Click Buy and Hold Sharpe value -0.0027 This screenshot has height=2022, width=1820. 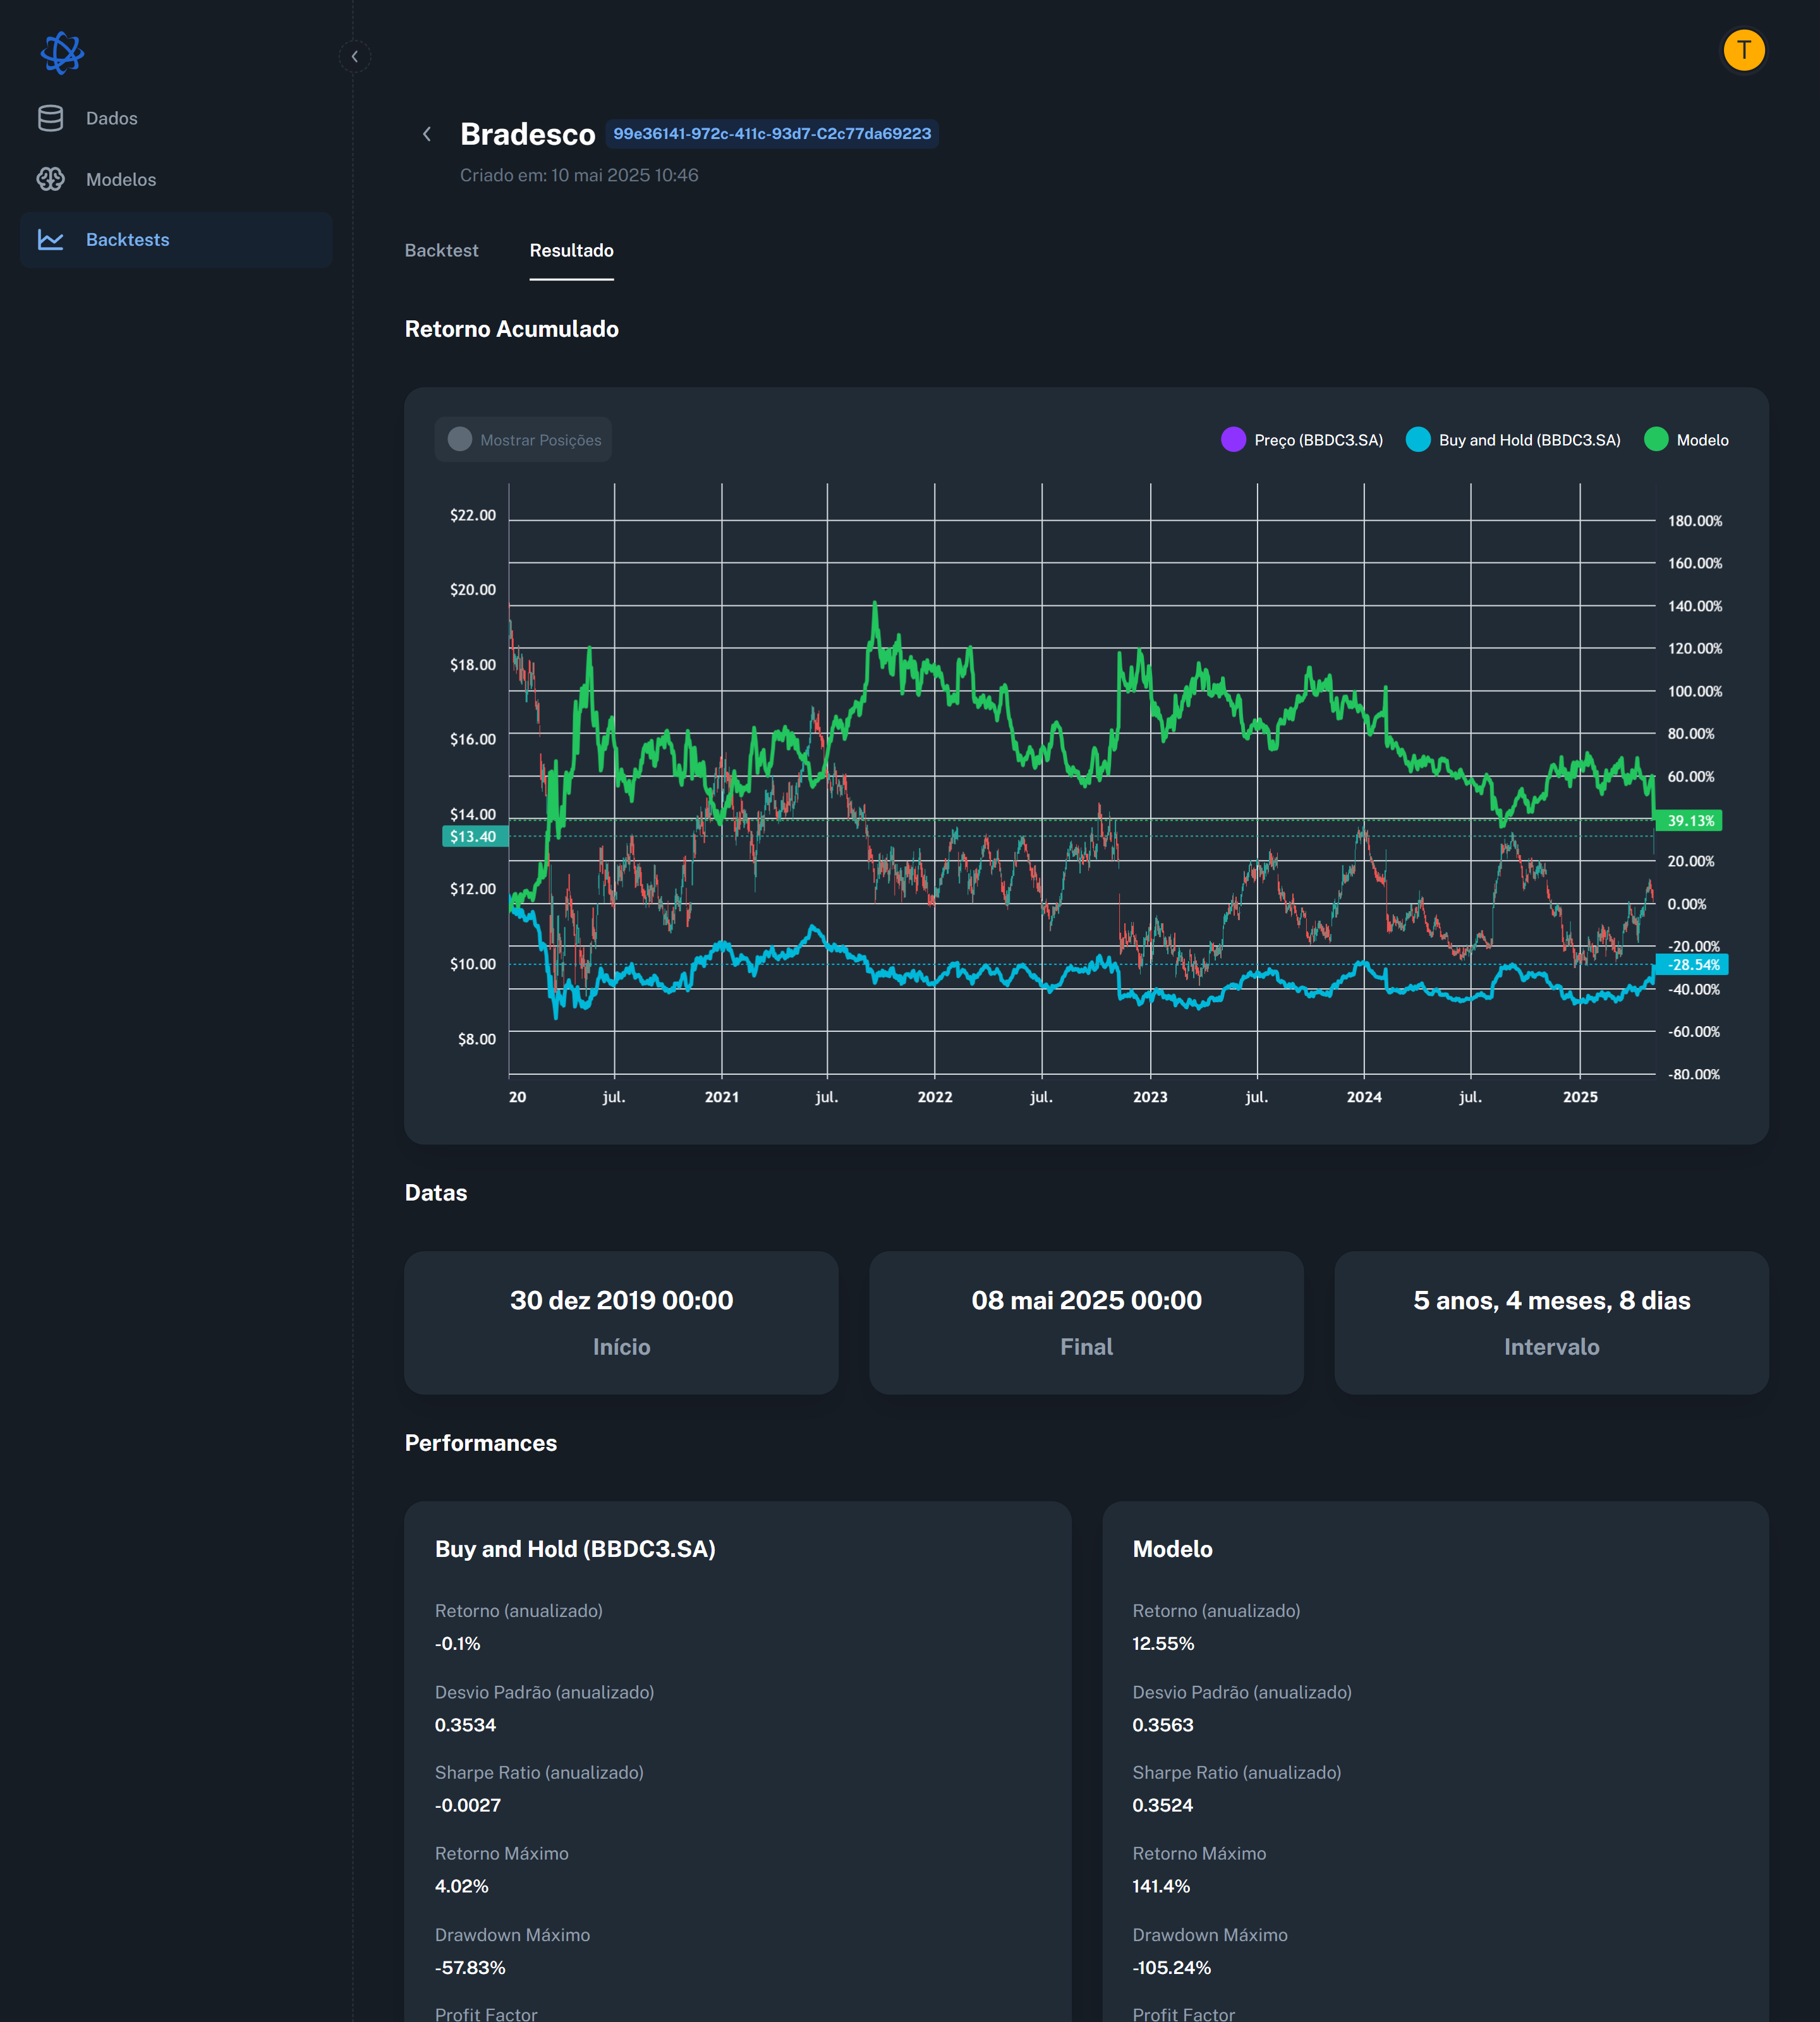(x=468, y=1805)
